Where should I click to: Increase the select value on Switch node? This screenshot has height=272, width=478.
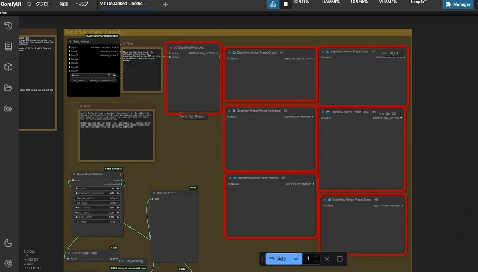tap(114, 75)
